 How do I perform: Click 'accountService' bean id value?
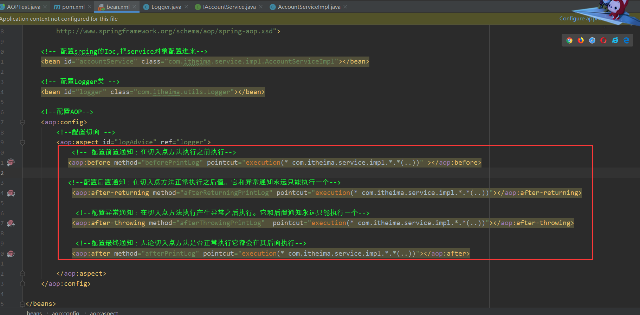pos(107,61)
